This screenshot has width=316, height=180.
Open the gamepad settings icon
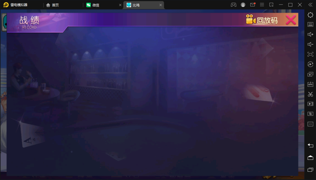pos(234,5)
